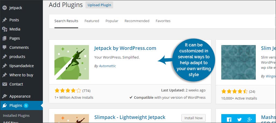
Task: Click the Facebook icon on Mashshare thumbnail
Action: click(229, 119)
